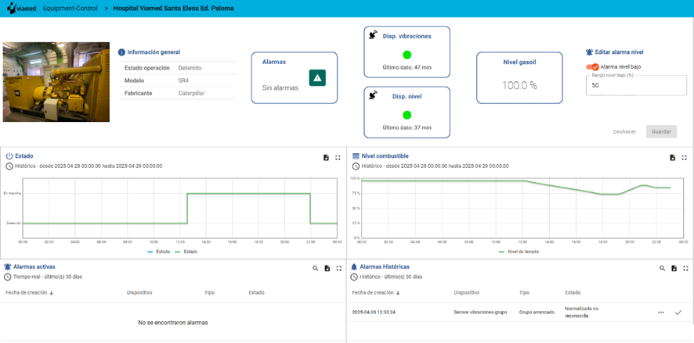Export data from the Estado chart

point(326,158)
